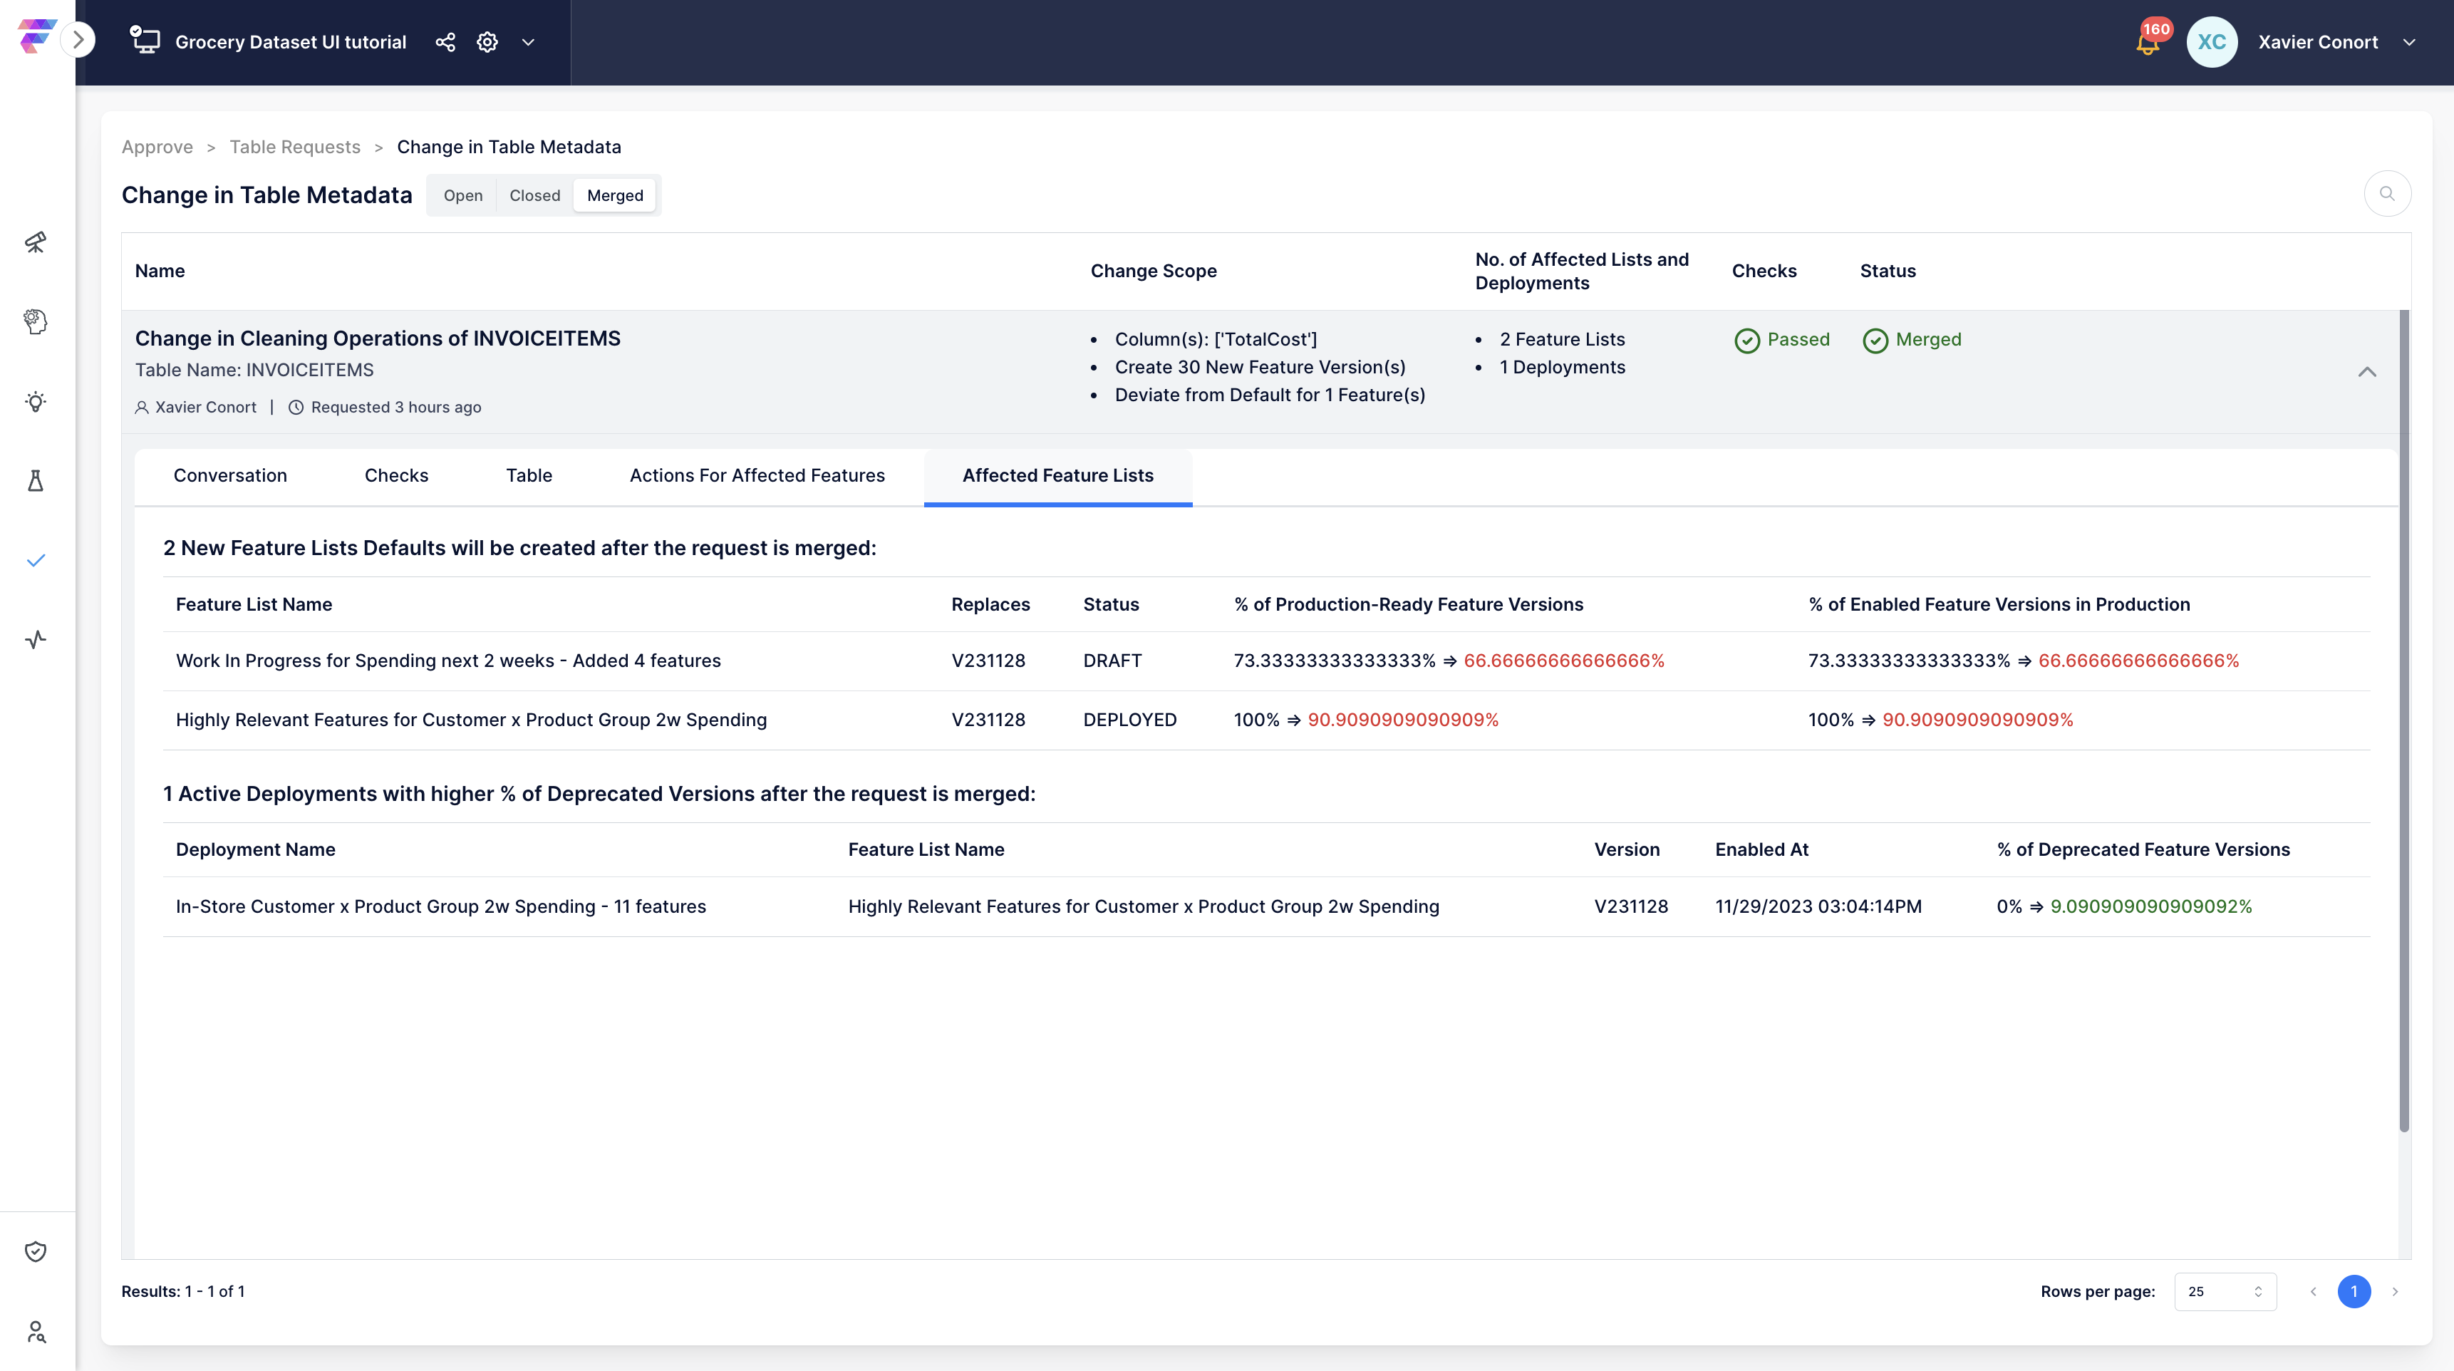Click 'Highly Relevant Features' row in feature lists table
Viewport: 2454px width, 1371px height.
coord(1266,720)
